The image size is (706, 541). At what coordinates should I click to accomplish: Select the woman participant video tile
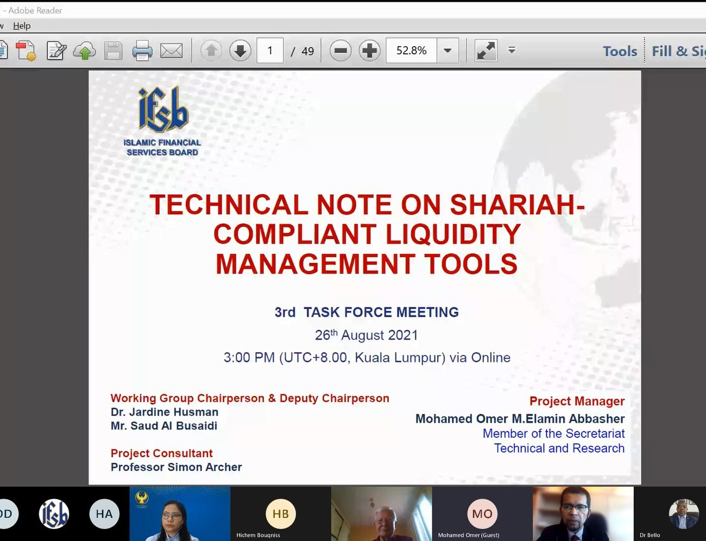(x=180, y=514)
